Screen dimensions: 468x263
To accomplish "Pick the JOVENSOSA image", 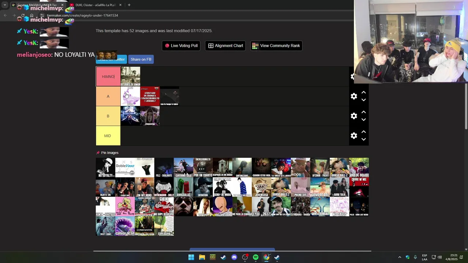I will [261, 187].
